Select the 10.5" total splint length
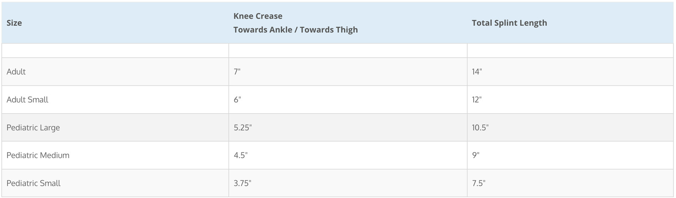The width and height of the screenshot is (676, 198). (x=480, y=127)
